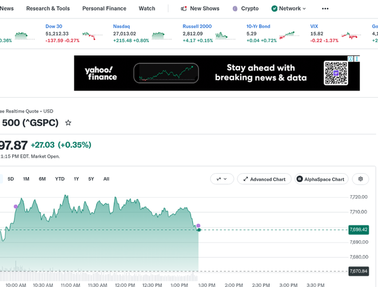Click the 7,670.84 previous close label
This screenshot has height=287, width=378.
(359, 271)
